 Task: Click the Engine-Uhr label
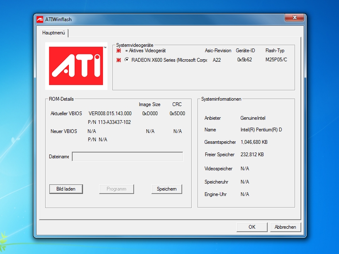pos(215,194)
